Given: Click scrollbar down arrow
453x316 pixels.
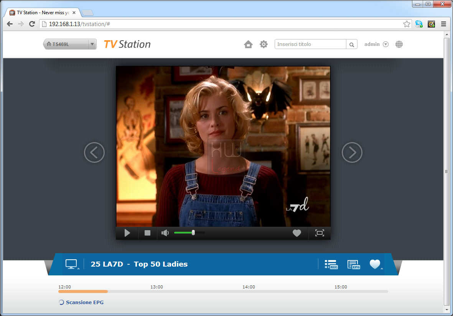Looking at the screenshot, I should (446, 309).
